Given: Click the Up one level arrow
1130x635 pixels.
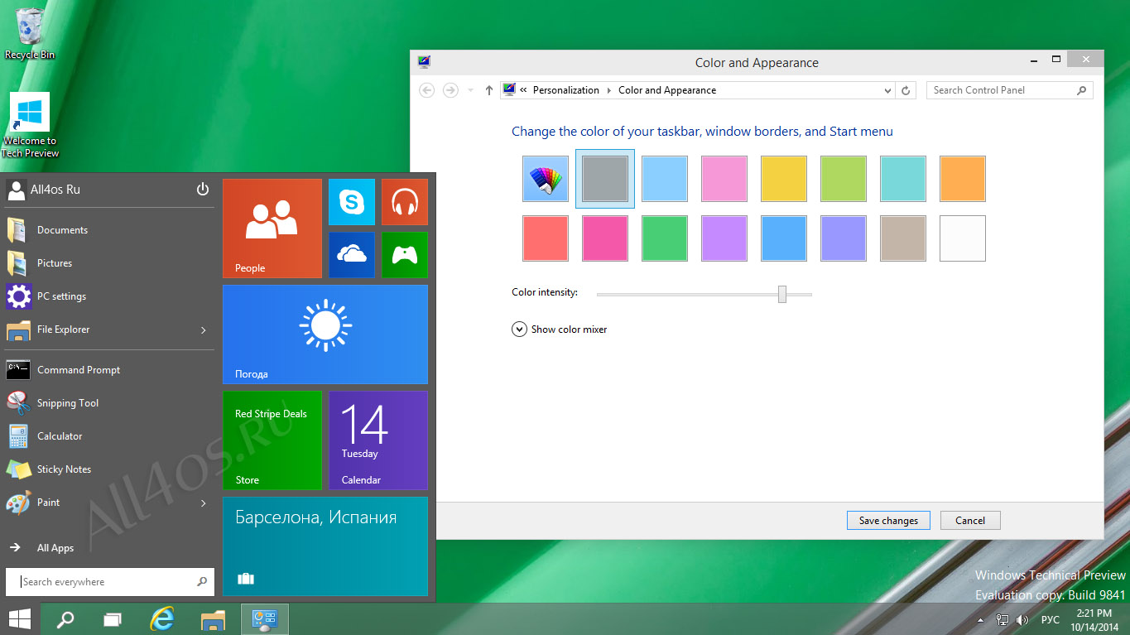Looking at the screenshot, I should pos(489,91).
